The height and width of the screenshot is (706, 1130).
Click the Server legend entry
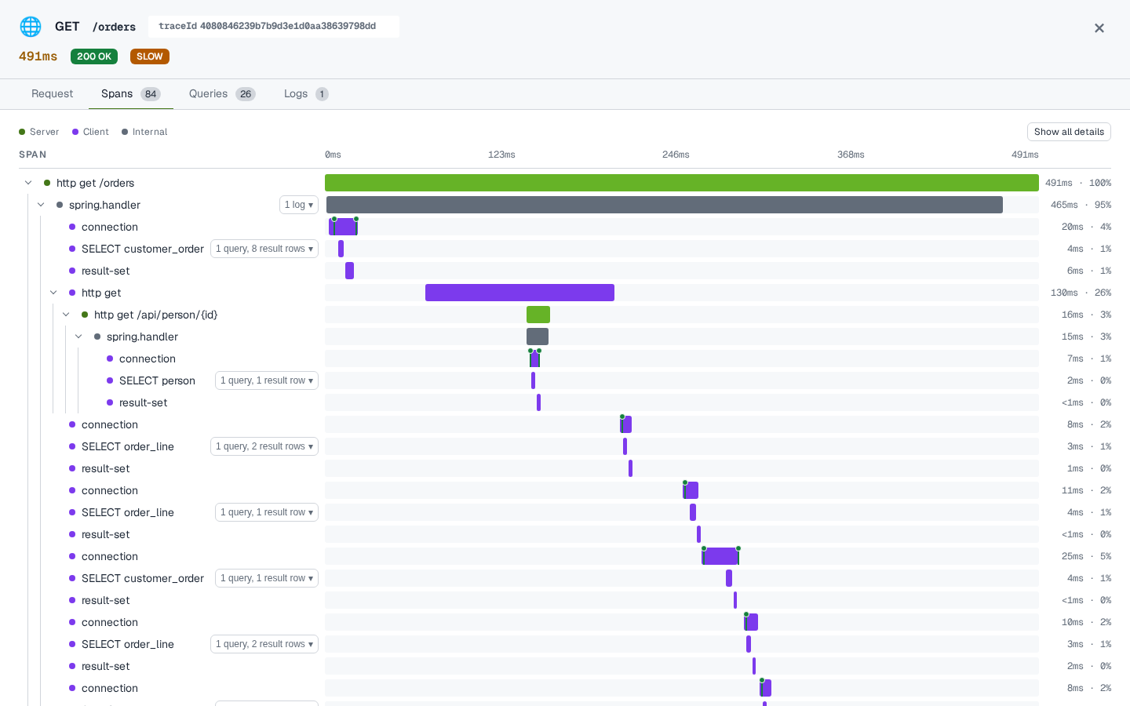tap(39, 132)
